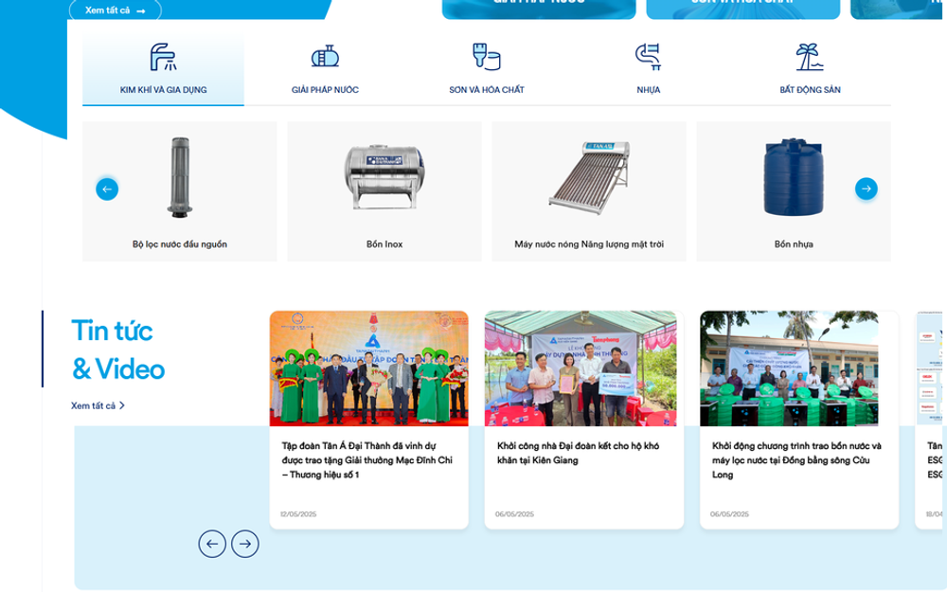
Task: Click the pipe icon above Nhựa
Action: click(x=648, y=57)
